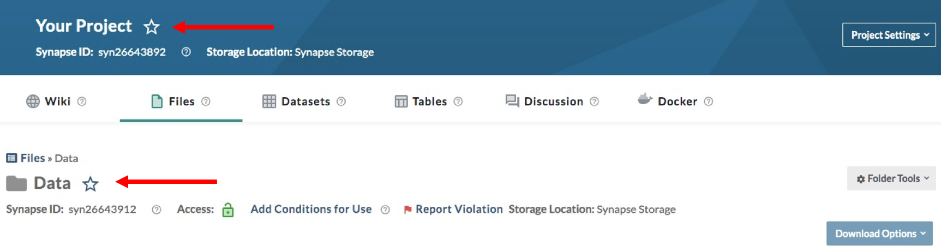The image size is (941, 251).
Task: Click the help icon next to Datasets
Action: coord(341,101)
